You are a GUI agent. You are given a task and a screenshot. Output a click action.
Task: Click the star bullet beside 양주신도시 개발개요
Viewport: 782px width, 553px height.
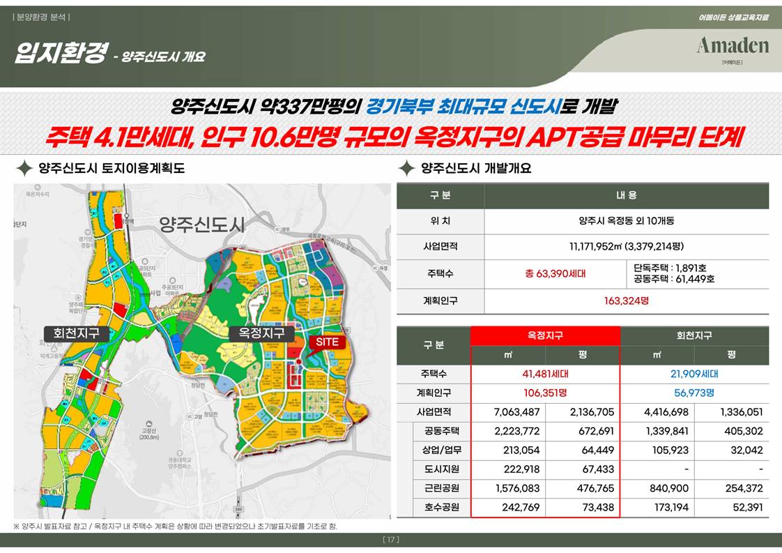(x=406, y=168)
